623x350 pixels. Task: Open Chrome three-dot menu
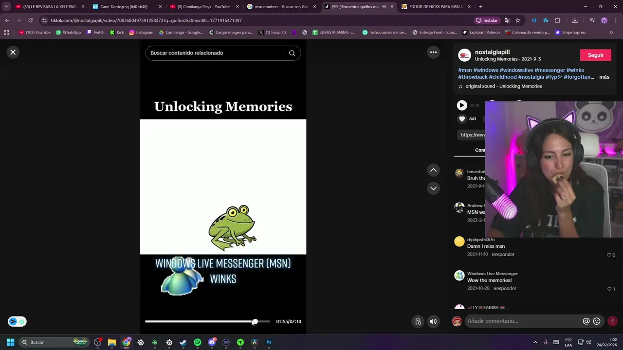click(x=616, y=20)
